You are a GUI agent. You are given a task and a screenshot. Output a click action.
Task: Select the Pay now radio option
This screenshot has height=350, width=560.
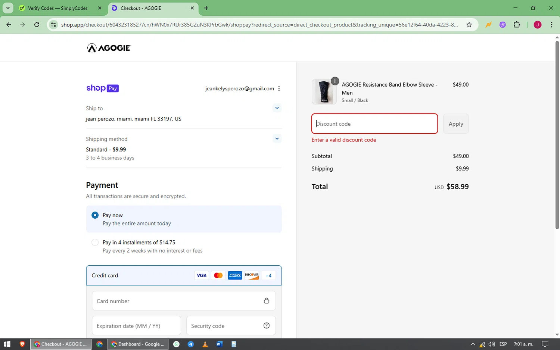95,215
